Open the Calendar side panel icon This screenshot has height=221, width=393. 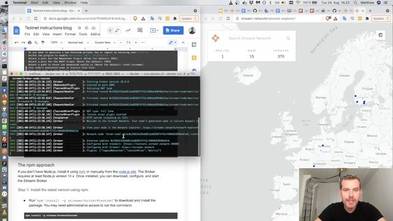pos(194,45)
